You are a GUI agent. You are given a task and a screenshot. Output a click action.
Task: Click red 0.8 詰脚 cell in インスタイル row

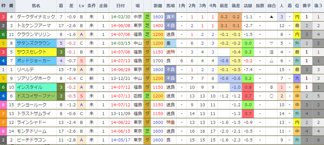coord(248,87)
